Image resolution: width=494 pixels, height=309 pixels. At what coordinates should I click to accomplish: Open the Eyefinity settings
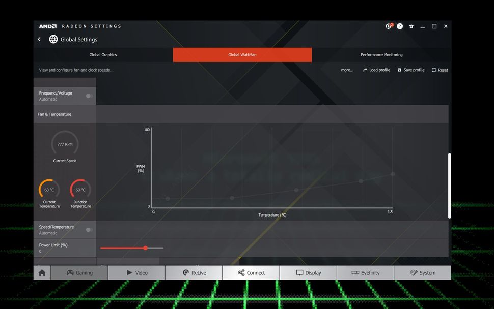[x=365, y=272]
